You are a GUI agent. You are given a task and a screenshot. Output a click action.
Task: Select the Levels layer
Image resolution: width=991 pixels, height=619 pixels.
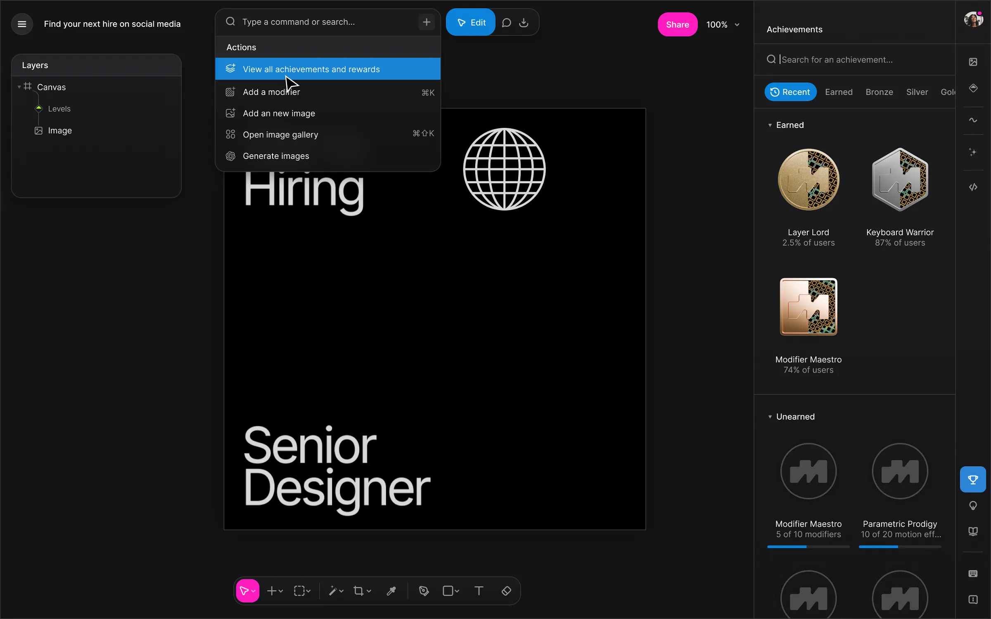pyautogui.click(x=59, y=109)
